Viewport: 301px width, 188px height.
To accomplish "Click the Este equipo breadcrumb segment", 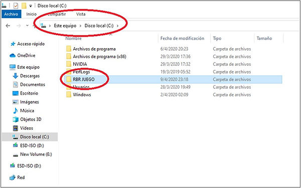I will point(65,26).
